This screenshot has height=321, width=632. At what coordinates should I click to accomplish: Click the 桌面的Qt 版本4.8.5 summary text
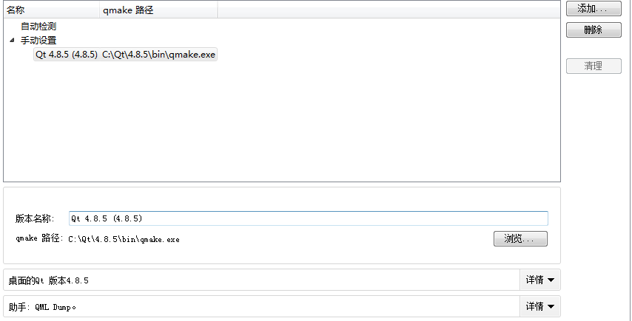point(49,280)
